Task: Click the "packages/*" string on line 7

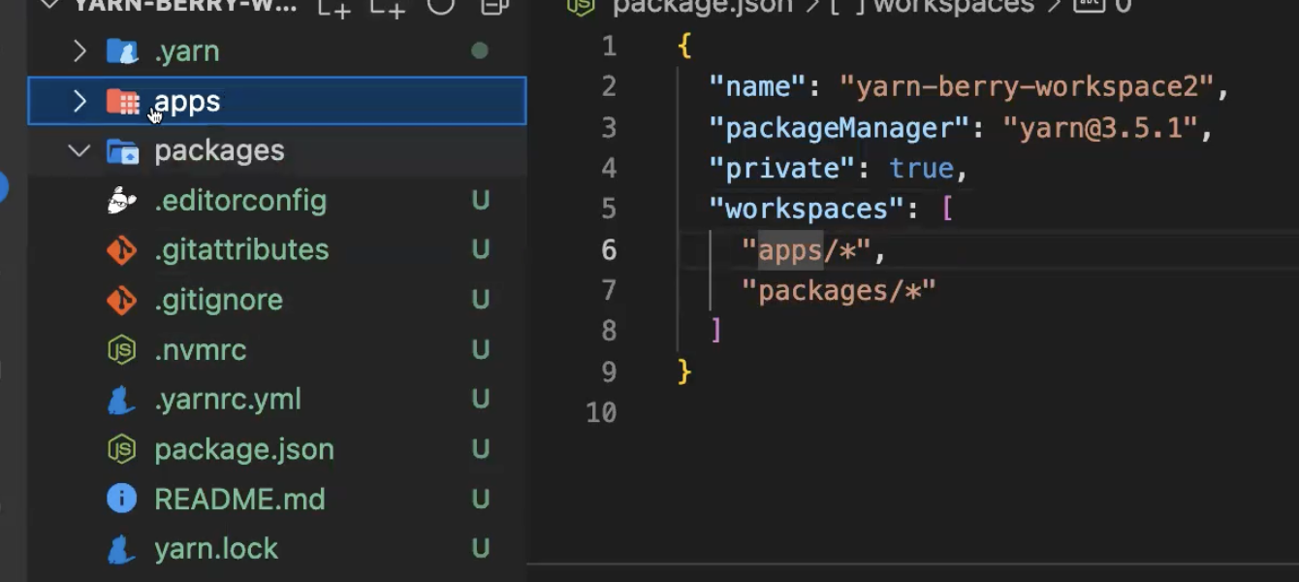Action: click(x=839, y=291)
